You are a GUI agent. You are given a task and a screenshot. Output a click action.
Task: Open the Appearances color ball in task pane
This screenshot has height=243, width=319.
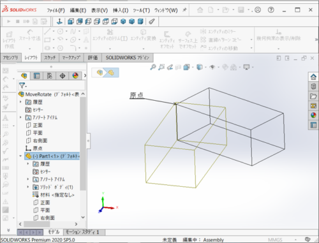(313, 115)
